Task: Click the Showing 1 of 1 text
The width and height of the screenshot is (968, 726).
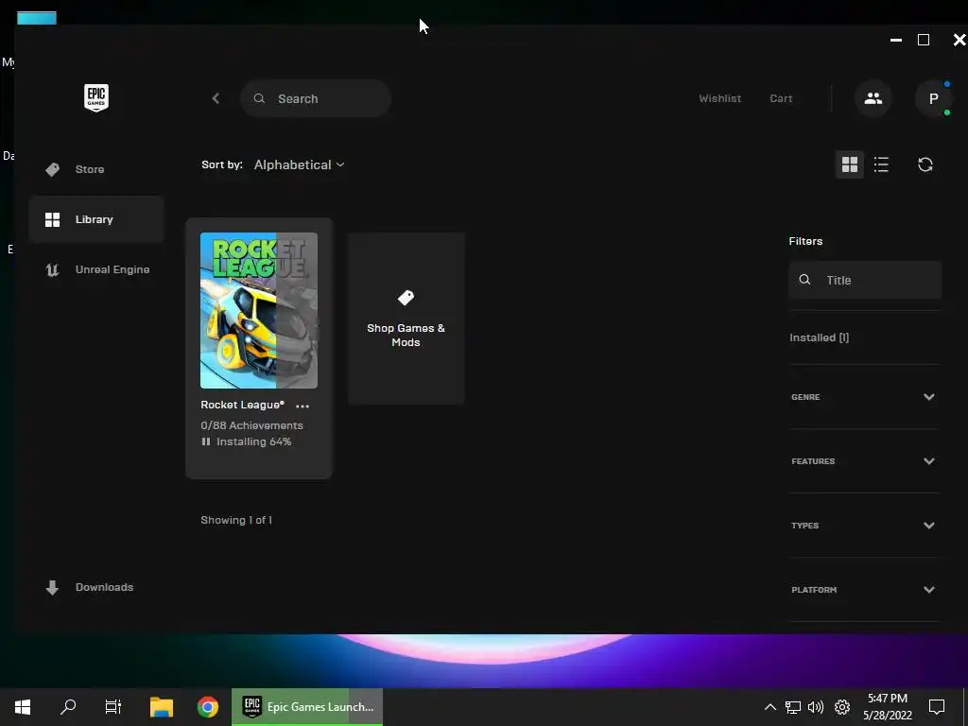Action: tap(236, 520)
